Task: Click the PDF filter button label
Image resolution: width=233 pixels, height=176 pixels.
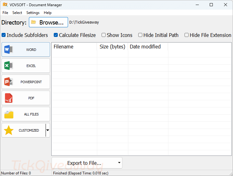Action: click(x=31, y=98)
